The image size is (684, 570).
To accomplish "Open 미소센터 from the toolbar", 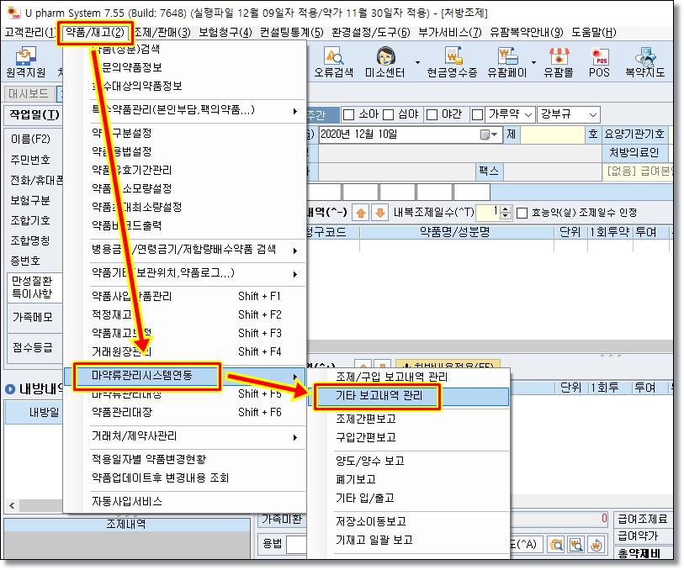I will click(x=386, y=62).
